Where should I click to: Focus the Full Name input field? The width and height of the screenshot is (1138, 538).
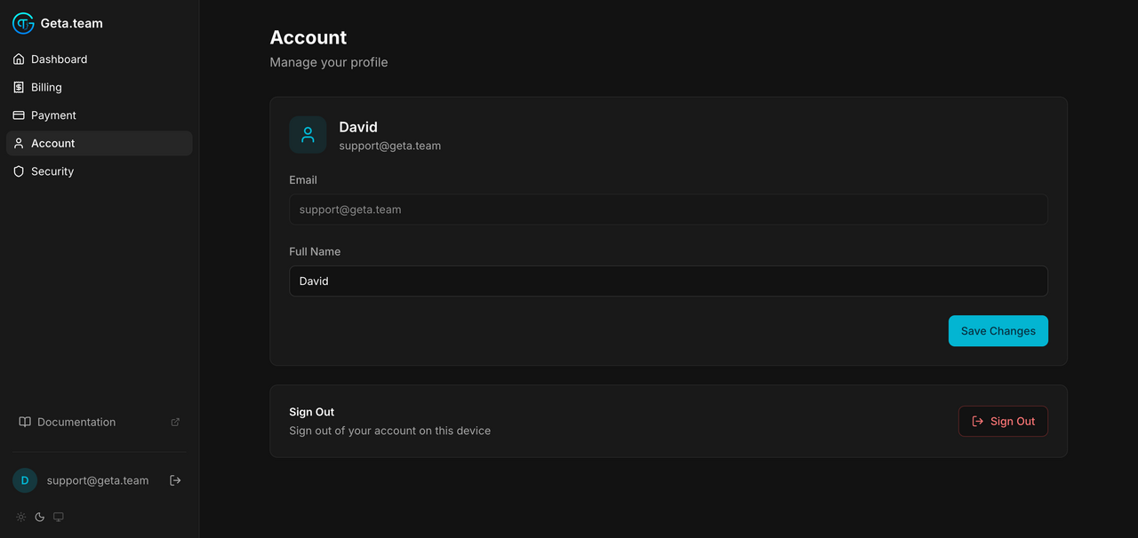[669, 281]
